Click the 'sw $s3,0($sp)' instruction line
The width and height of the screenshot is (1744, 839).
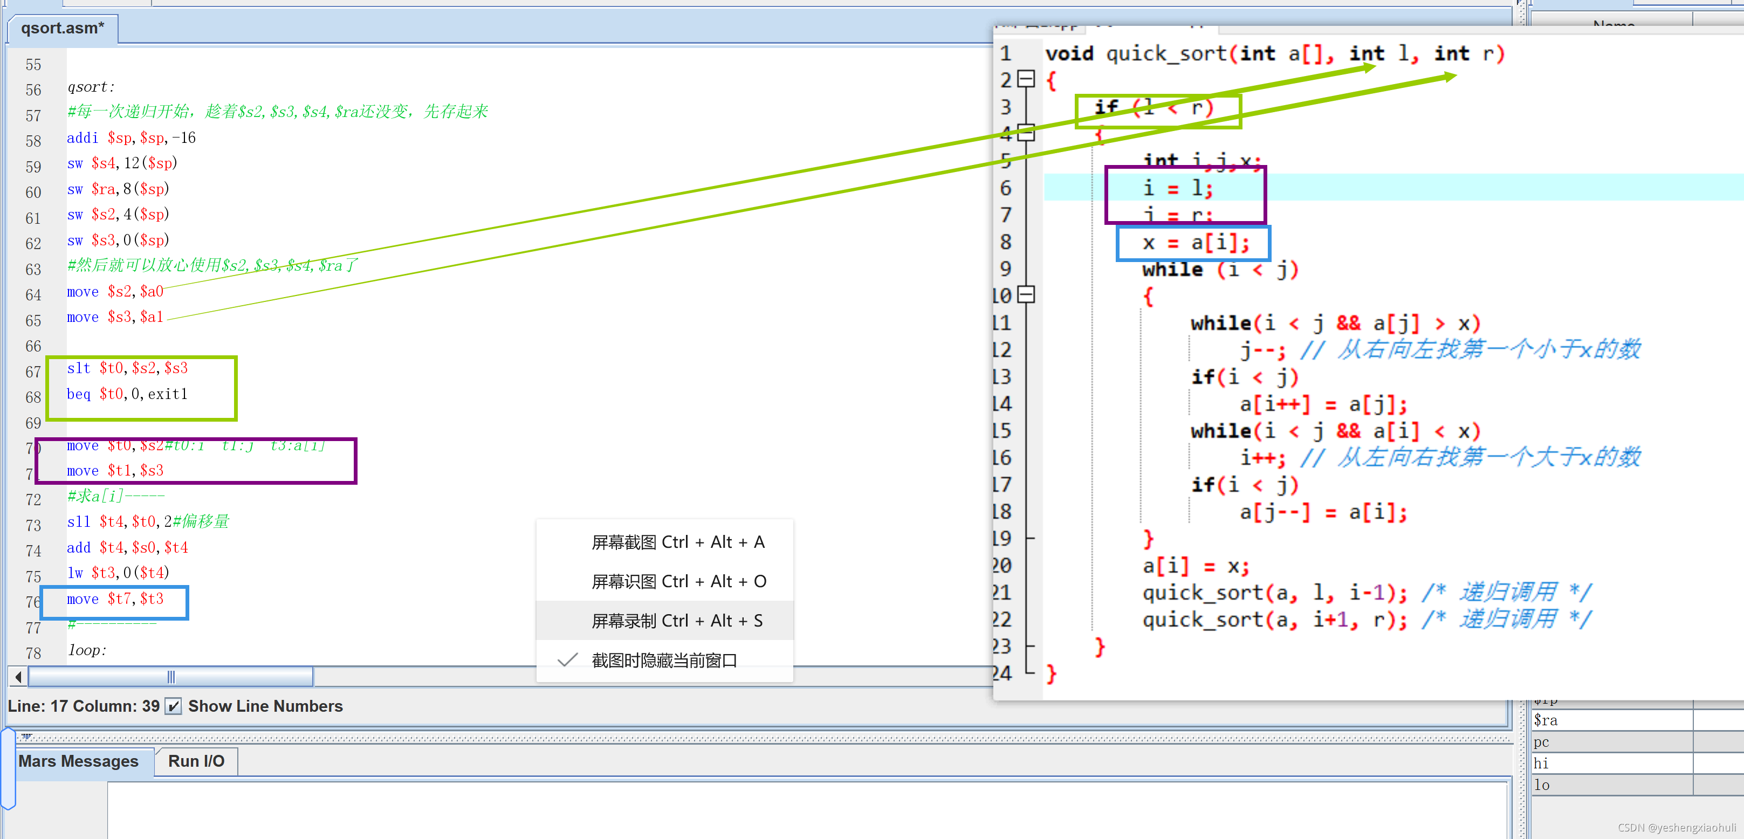[x=119, y=240]
